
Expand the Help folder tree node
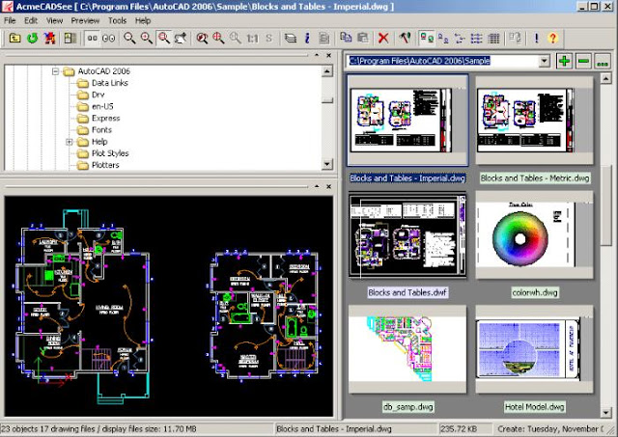point(70,142)
